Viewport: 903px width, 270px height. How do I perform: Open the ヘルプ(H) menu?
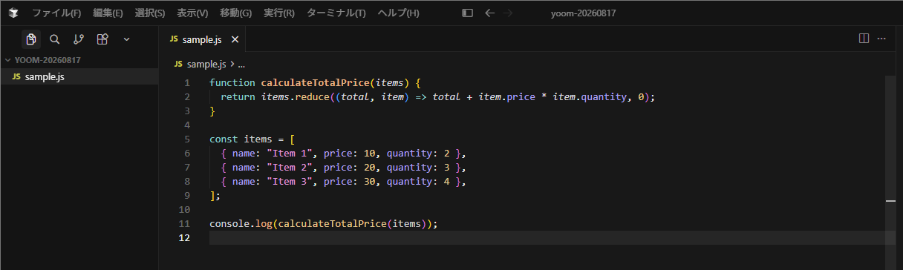(x=398, y=13)
